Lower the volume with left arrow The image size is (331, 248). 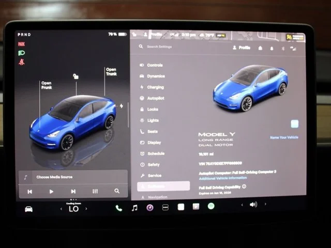click(242, 205)
